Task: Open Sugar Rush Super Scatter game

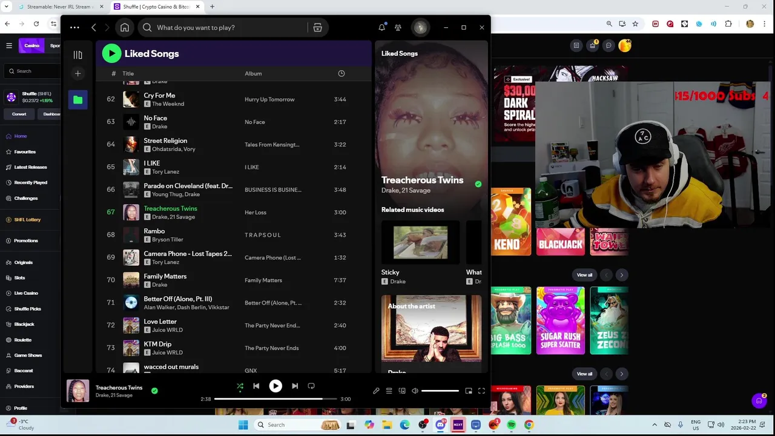Action: pos(561,320)
